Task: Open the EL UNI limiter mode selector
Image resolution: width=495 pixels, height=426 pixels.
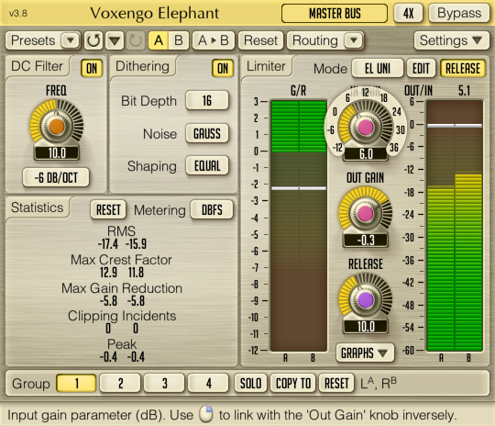Action: 378,68
